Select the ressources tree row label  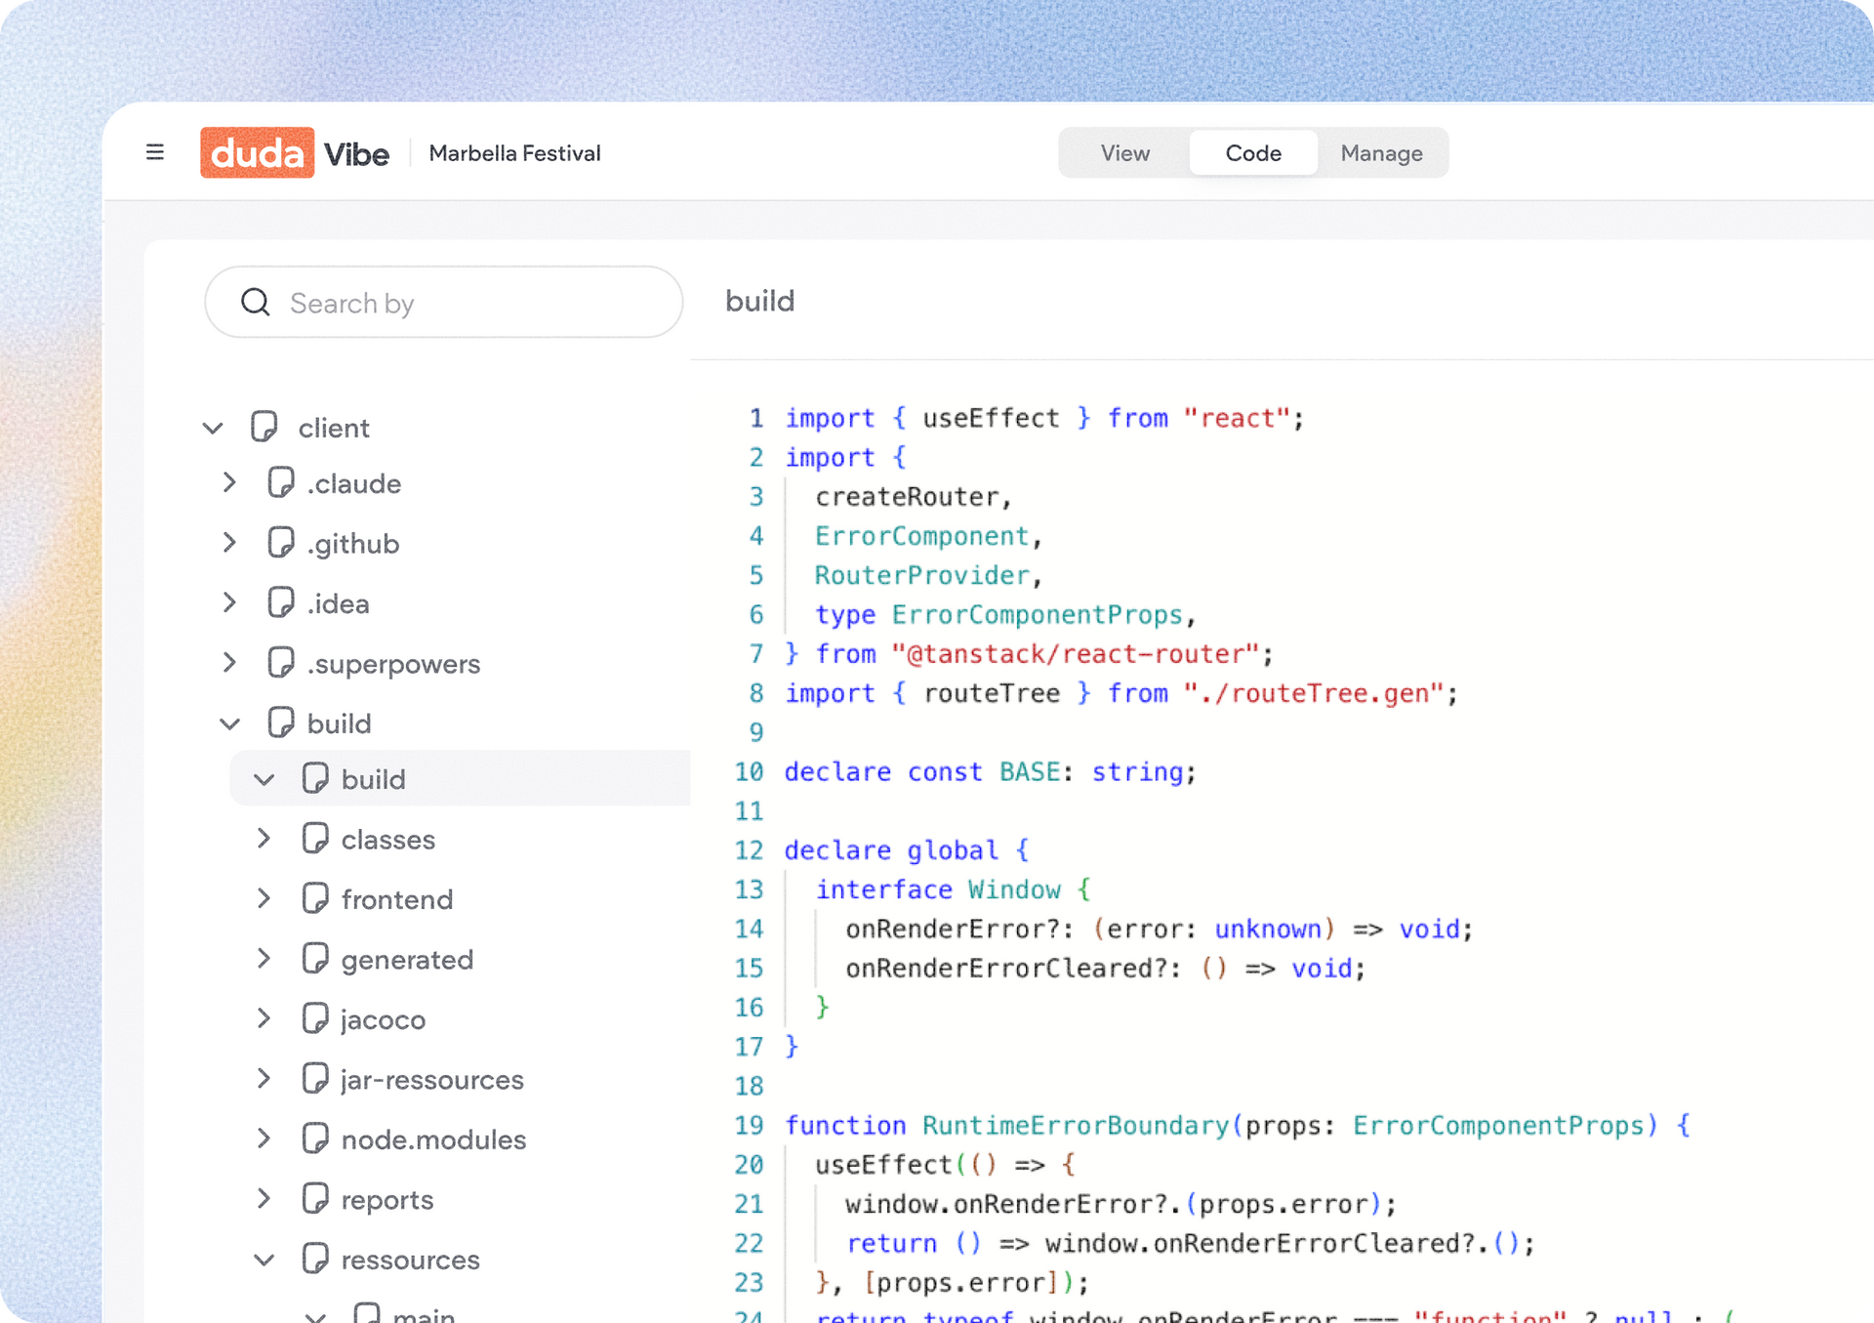point(410,1260)
